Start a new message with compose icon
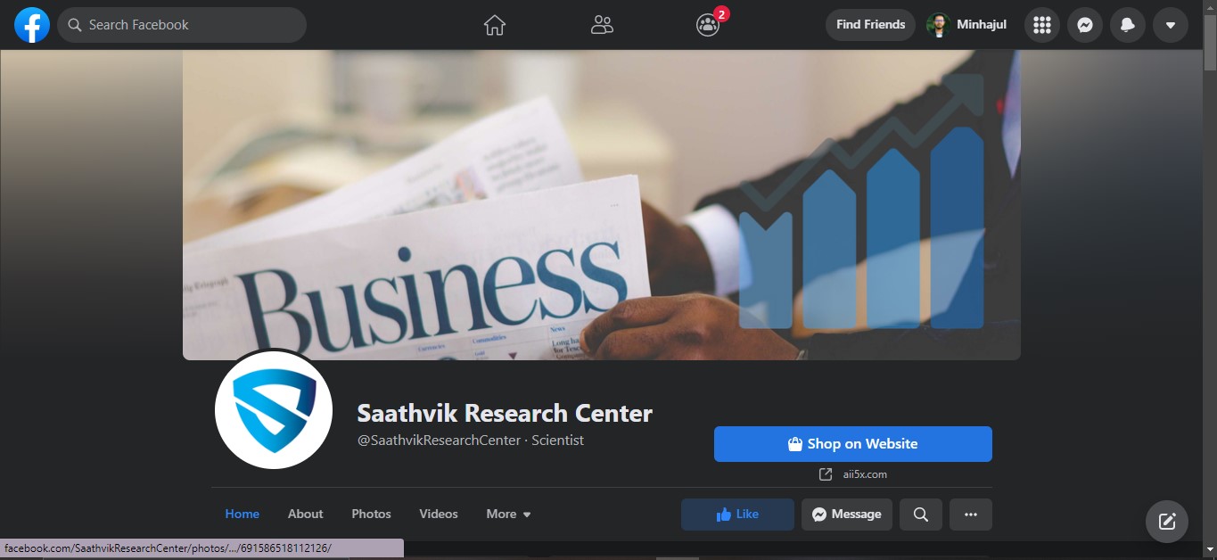 [x=1167, y=522]
